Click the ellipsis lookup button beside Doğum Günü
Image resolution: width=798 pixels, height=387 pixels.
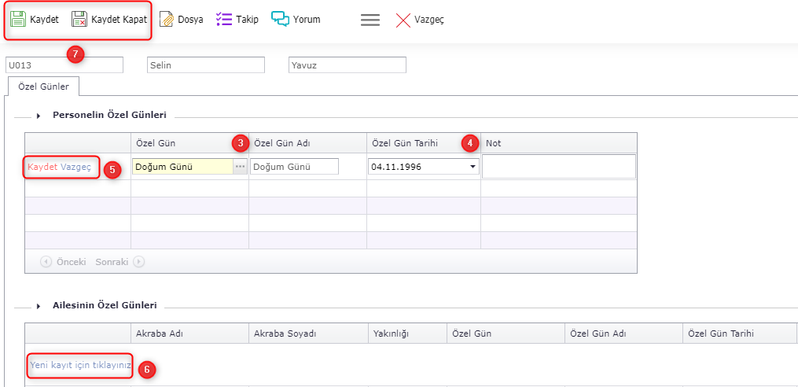click(x=240, y=167)
